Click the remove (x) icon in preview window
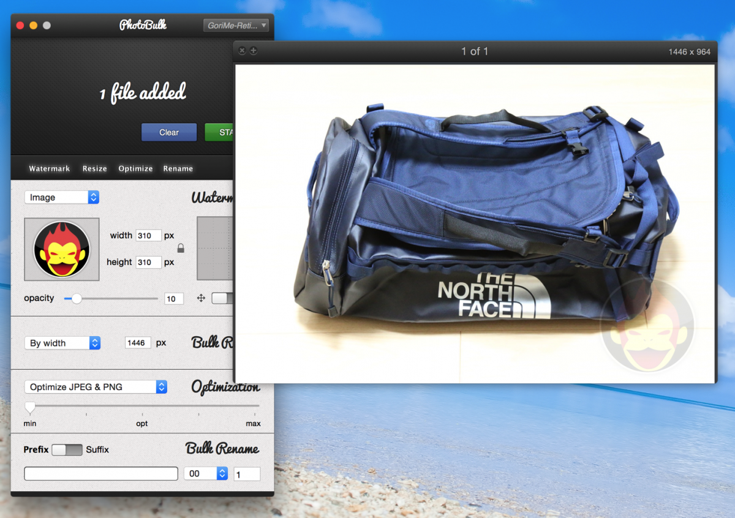This screenshot has height=518, width=735. tap(242, 51)
